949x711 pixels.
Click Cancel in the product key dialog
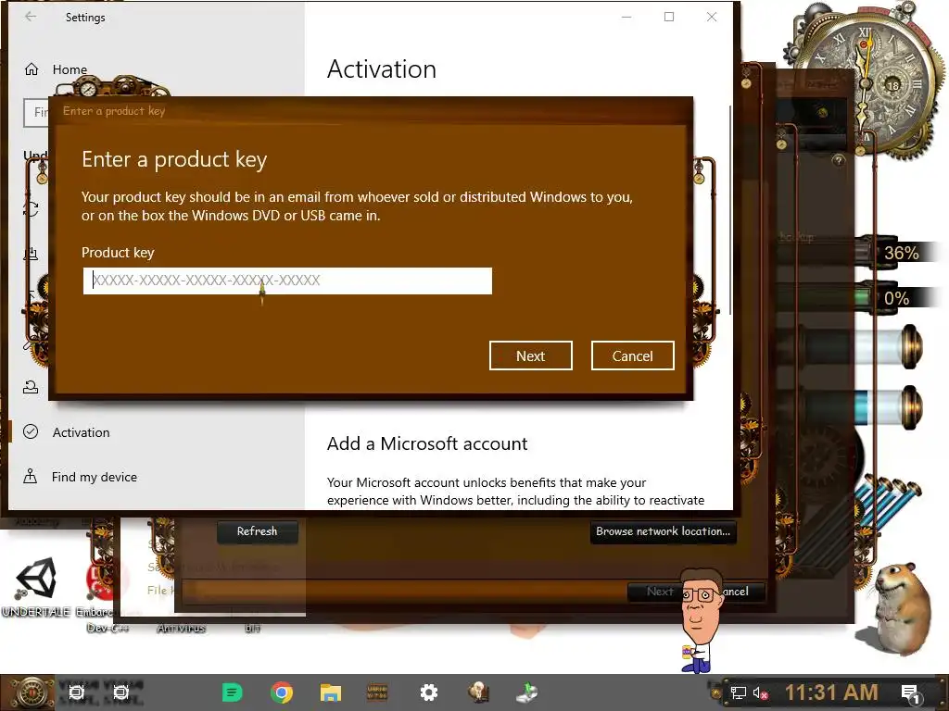(632, 355)
